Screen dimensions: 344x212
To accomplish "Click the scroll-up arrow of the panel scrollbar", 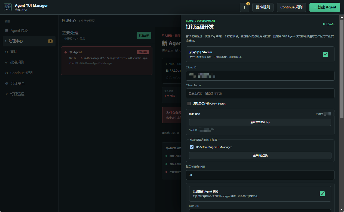I will [342, 17].
